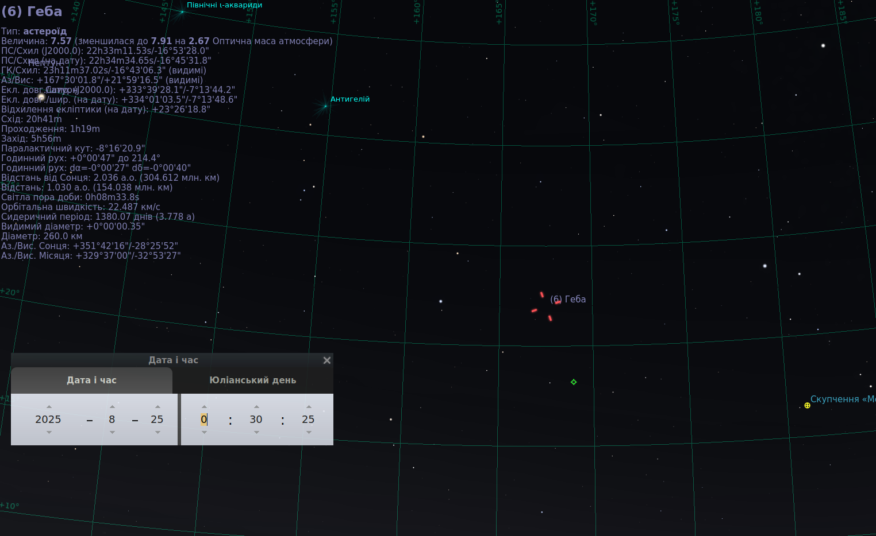Click the Північні ι-аквариди radiant marker
Viewport: 876px width, 536px height.
[x=182, y=11]
